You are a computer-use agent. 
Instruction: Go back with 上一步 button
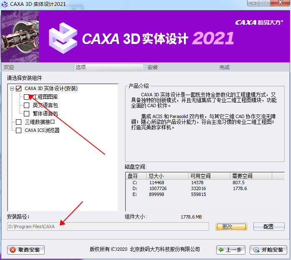coord(231,250)
